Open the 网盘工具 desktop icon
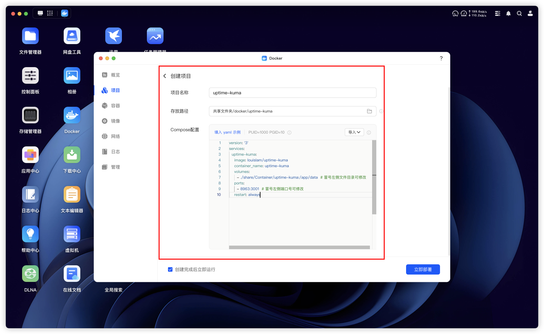Screen dimensions: 544x334 coord(72,36)
